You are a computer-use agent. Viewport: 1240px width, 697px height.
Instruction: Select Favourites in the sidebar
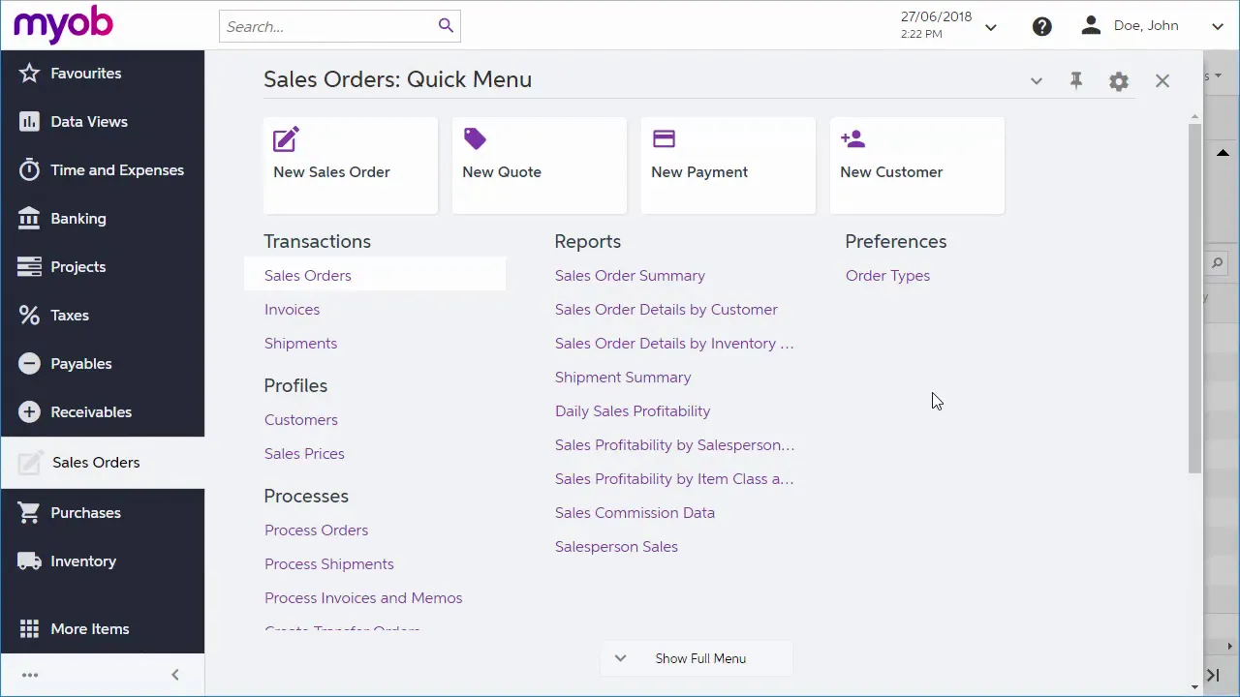[103, 74]
